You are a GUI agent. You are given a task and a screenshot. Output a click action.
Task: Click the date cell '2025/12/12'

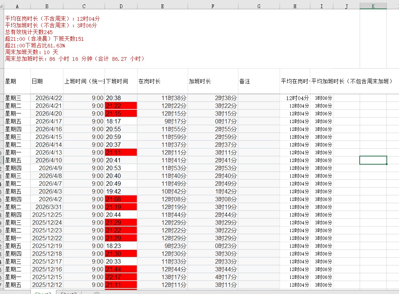click(47, 285)
